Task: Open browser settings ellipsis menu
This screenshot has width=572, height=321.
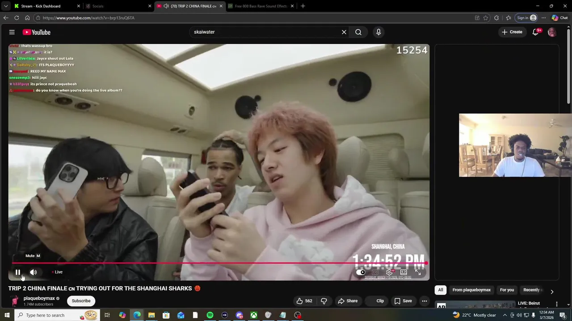Action: (x=543, y=18)
